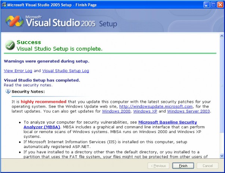The width and height of the screenshot is (225, 173).
Task: Click the "highly recommended" red text
Action: 43,102
